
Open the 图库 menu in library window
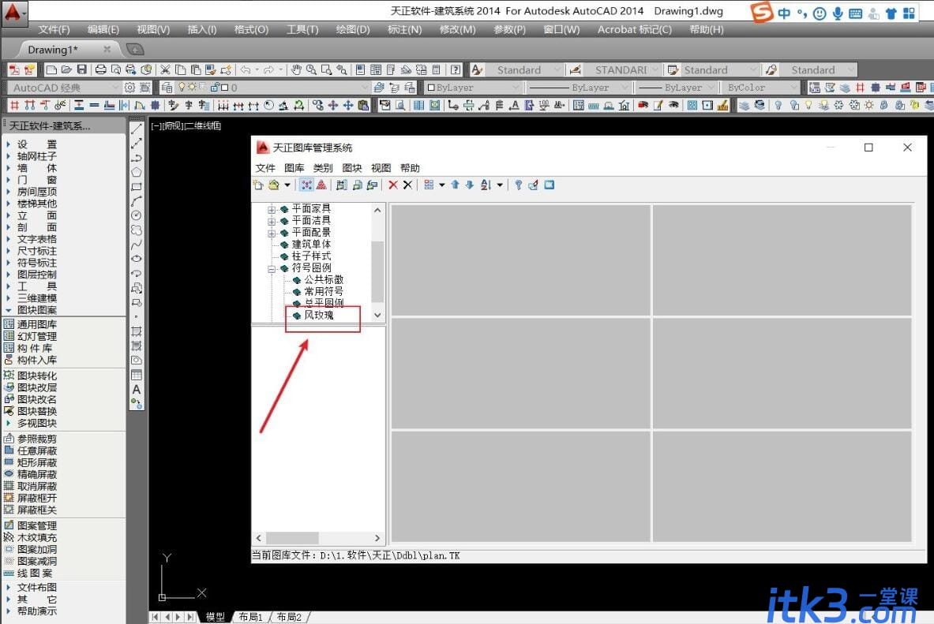click(294, 168)
